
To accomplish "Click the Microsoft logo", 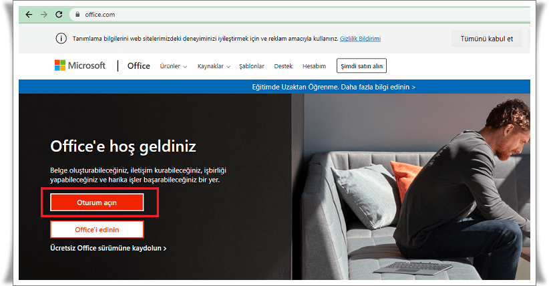I will point(80,65).
